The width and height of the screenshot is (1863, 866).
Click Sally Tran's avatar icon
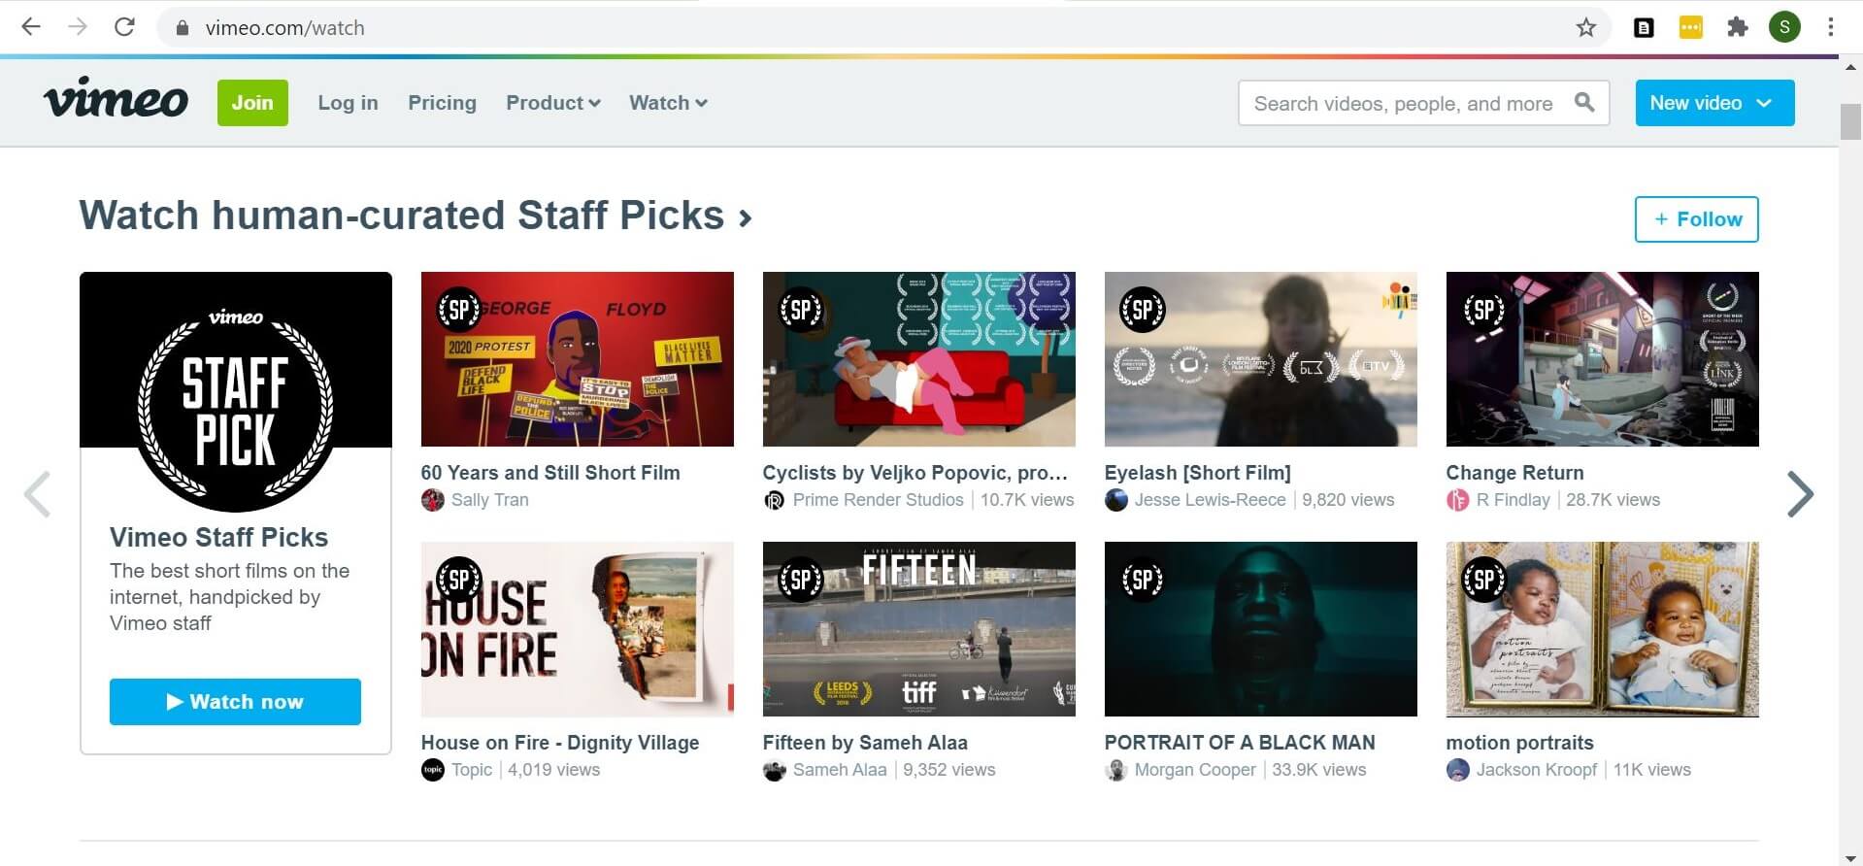coord(433,500)
